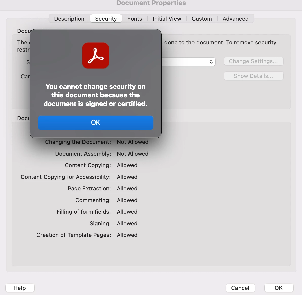Click the 'Content Copying:' label
The image size is (302, 295).
click(88, 165)
